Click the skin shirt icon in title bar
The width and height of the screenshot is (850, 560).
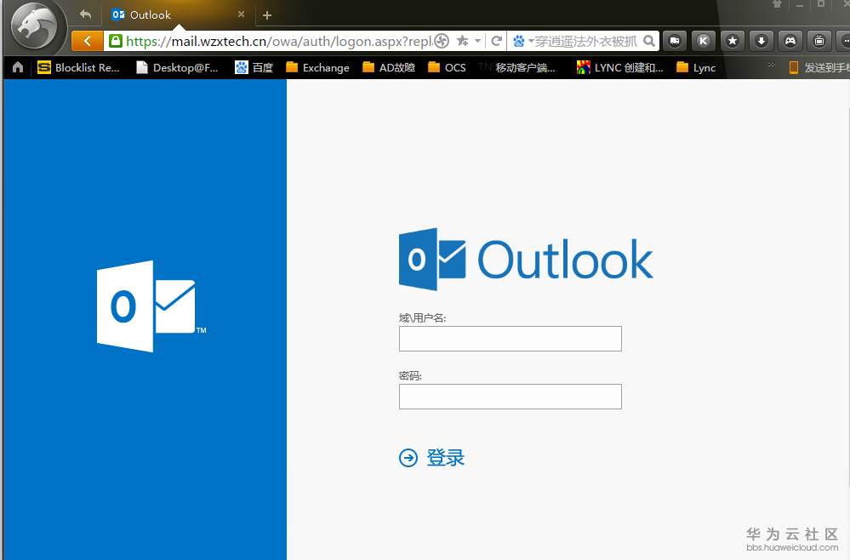click(777, 4)
